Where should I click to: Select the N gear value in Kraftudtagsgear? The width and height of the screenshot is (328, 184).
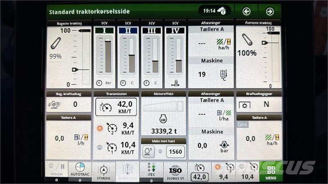pos(266,104)
